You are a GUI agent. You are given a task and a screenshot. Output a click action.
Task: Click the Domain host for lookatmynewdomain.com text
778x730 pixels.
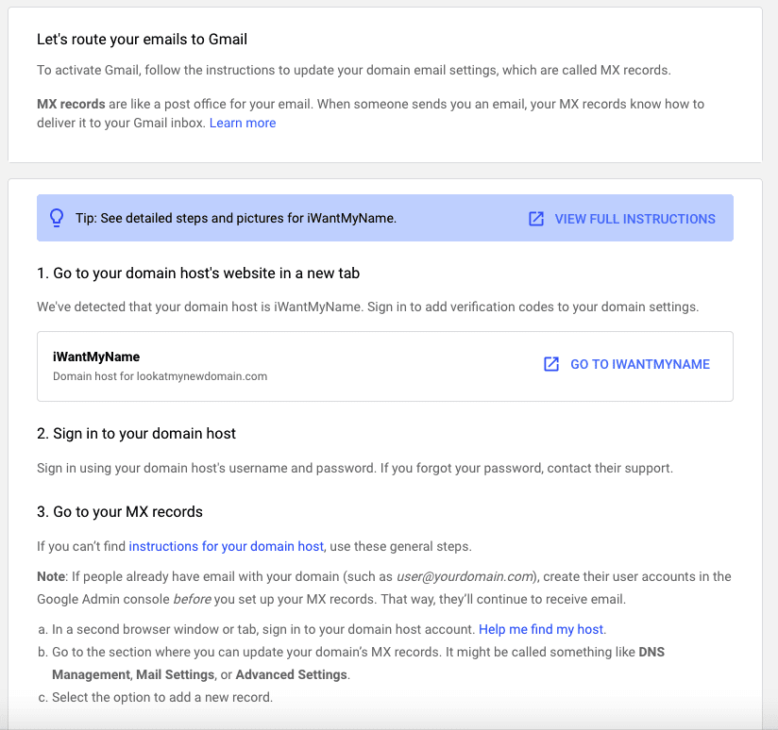point(160,376)
